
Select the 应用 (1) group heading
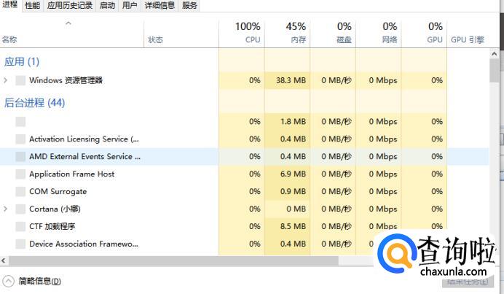(22, 61)
